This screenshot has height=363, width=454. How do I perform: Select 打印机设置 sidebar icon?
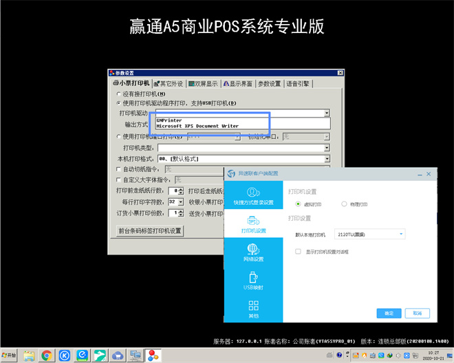[x=252, y=225]
